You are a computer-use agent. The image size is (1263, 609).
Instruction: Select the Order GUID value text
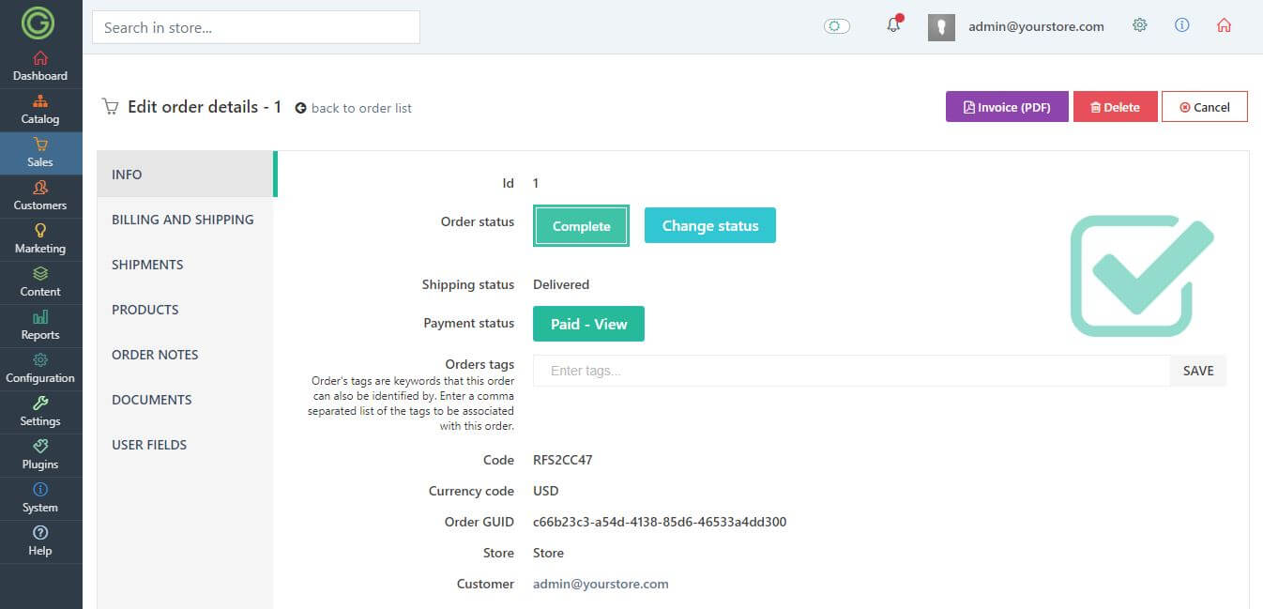point(660,522)
